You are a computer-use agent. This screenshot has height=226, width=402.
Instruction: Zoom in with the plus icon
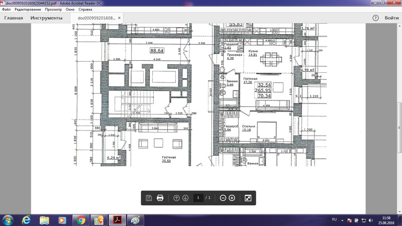tap(232, 198)
